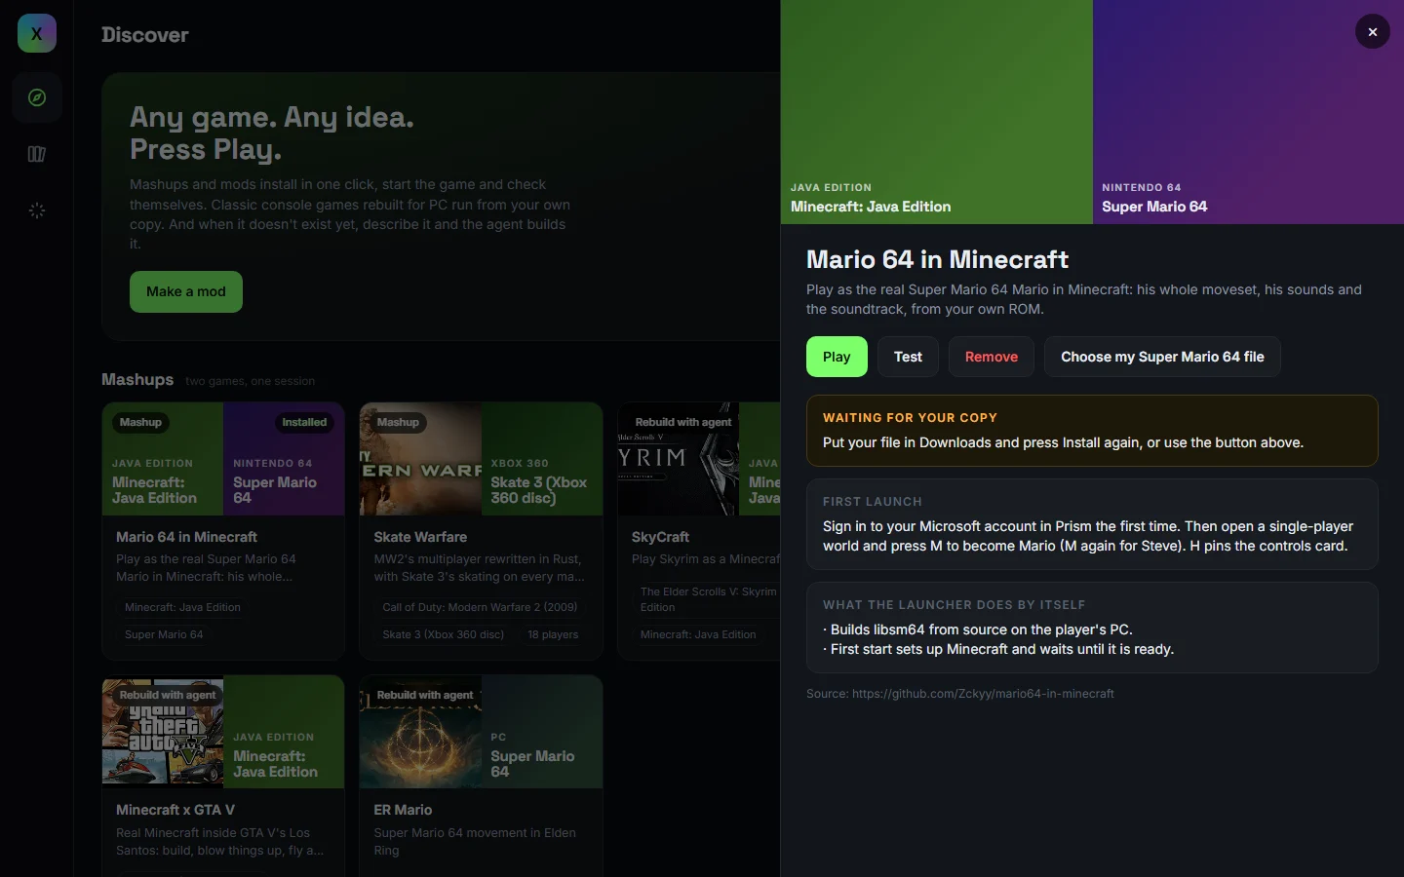Click the Discover page title
Viewport: 1404px width, 877px height.
click(x=145, y=35)
